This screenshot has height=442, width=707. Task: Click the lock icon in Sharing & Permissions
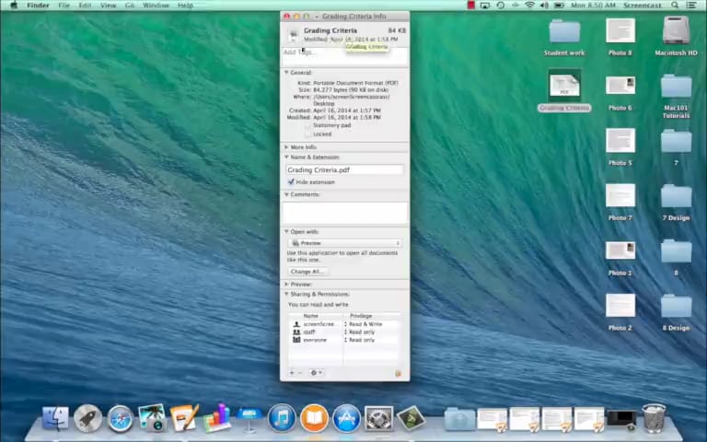click(x=398, y=373)
